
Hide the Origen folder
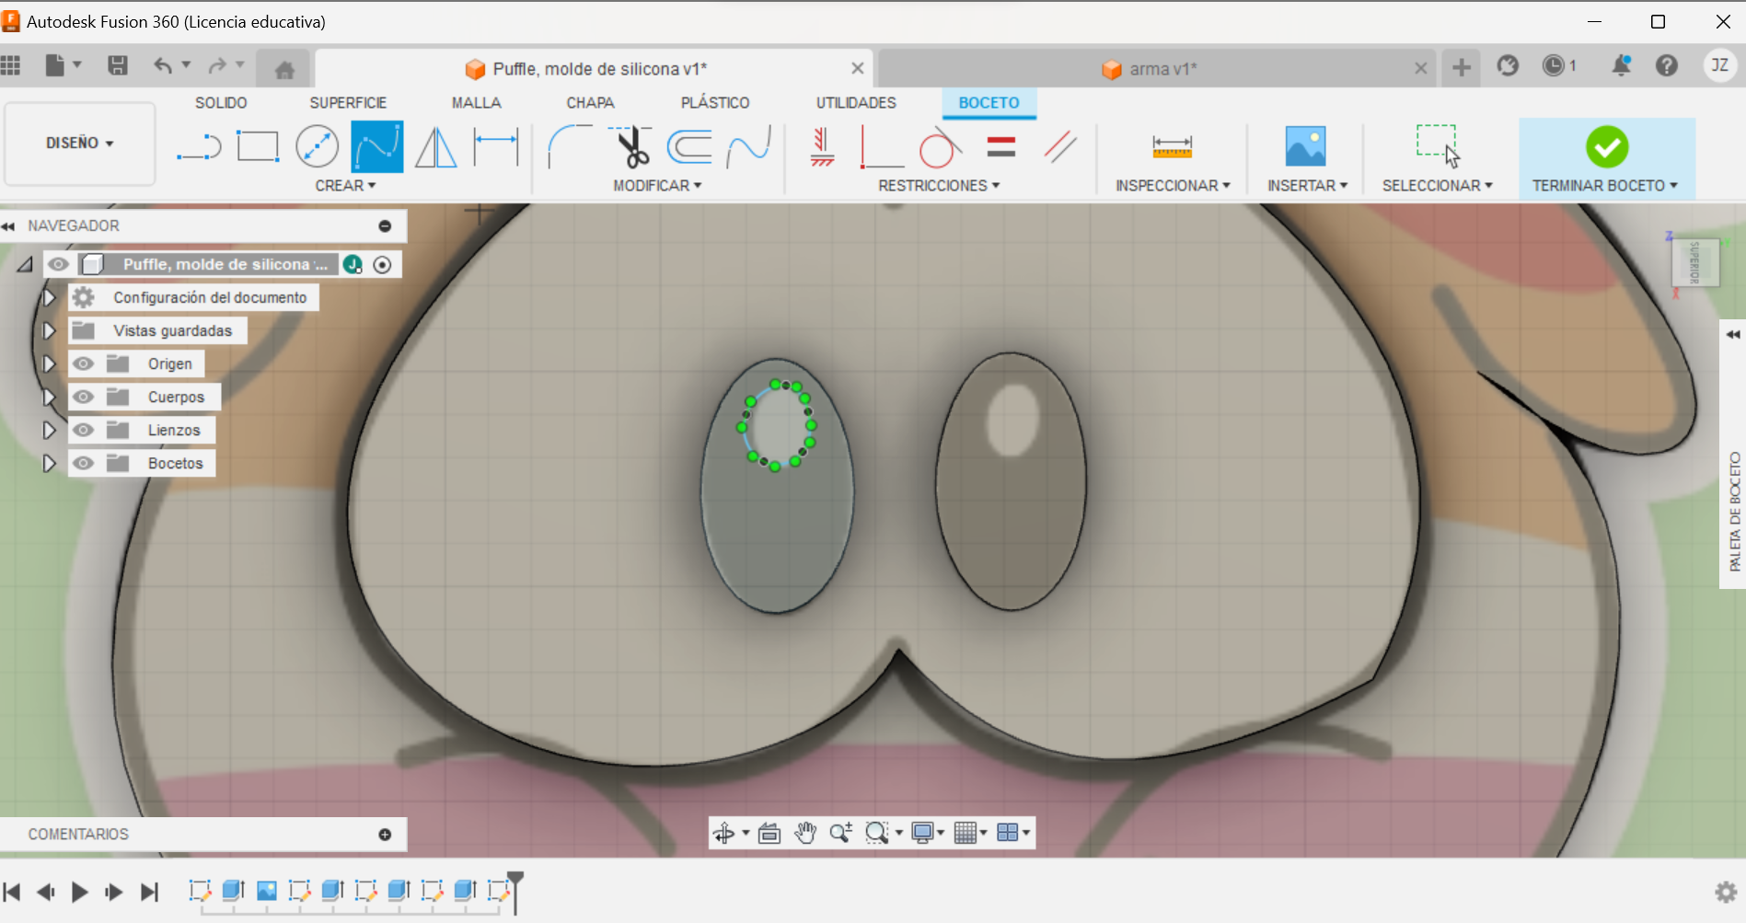point(83,363)
